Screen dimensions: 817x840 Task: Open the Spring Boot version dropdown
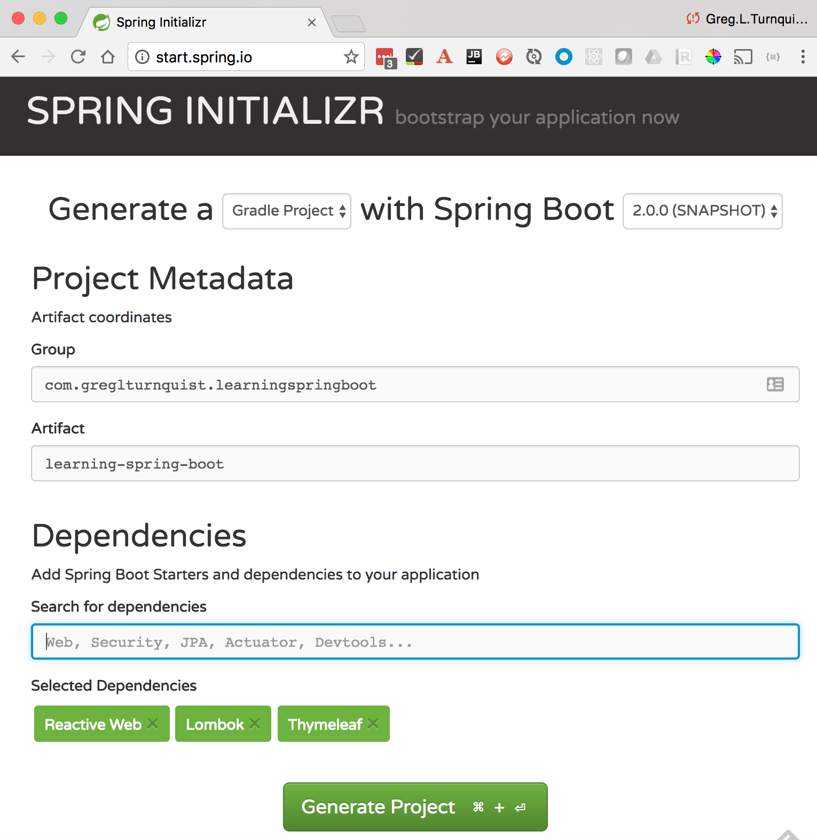point(702,211)
